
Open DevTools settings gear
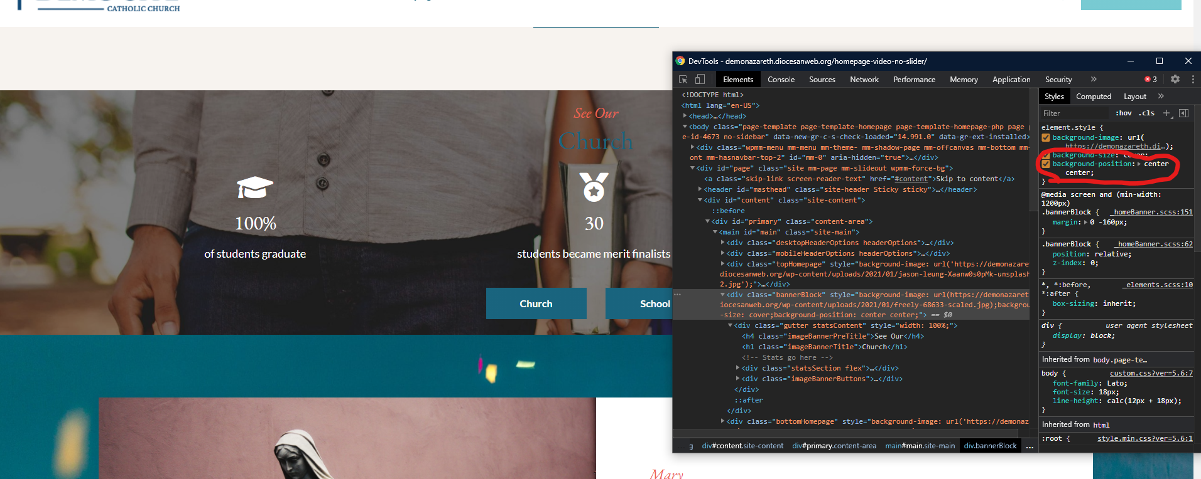(1175, 79)
